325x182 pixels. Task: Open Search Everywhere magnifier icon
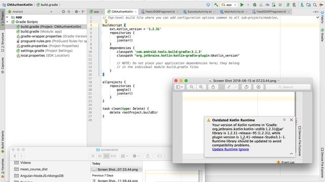click(315, 5)
